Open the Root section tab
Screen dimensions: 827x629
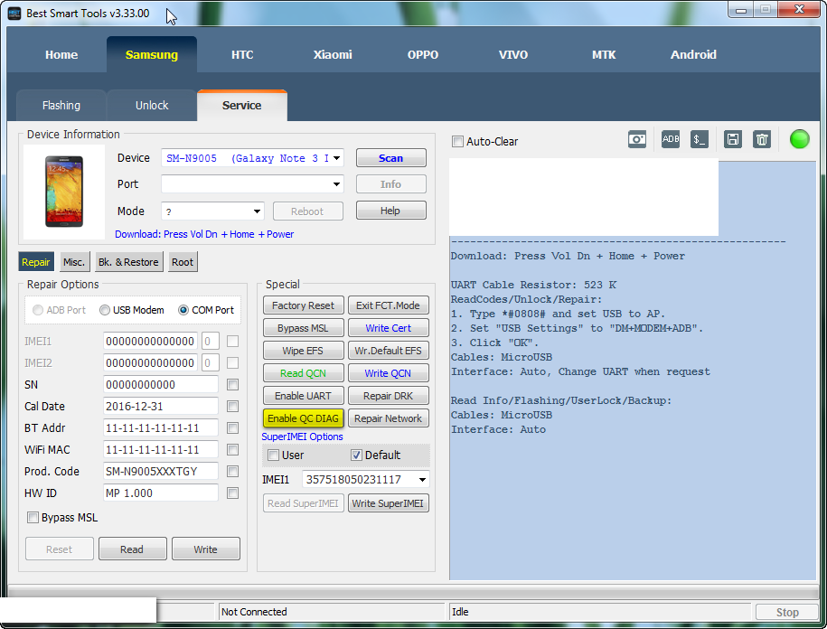click(x=183, y=262)
